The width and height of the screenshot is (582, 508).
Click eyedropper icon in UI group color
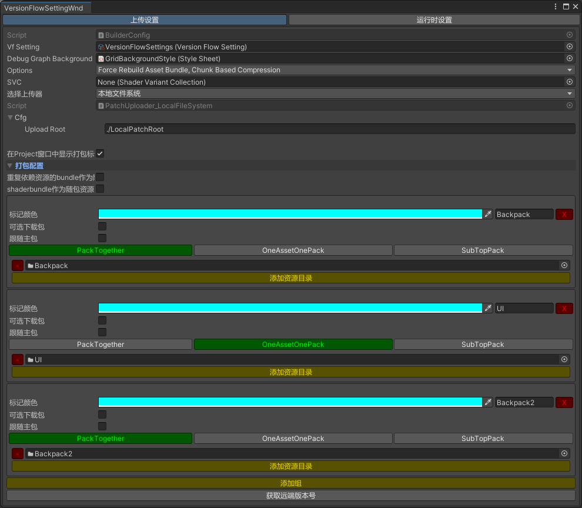488,309
